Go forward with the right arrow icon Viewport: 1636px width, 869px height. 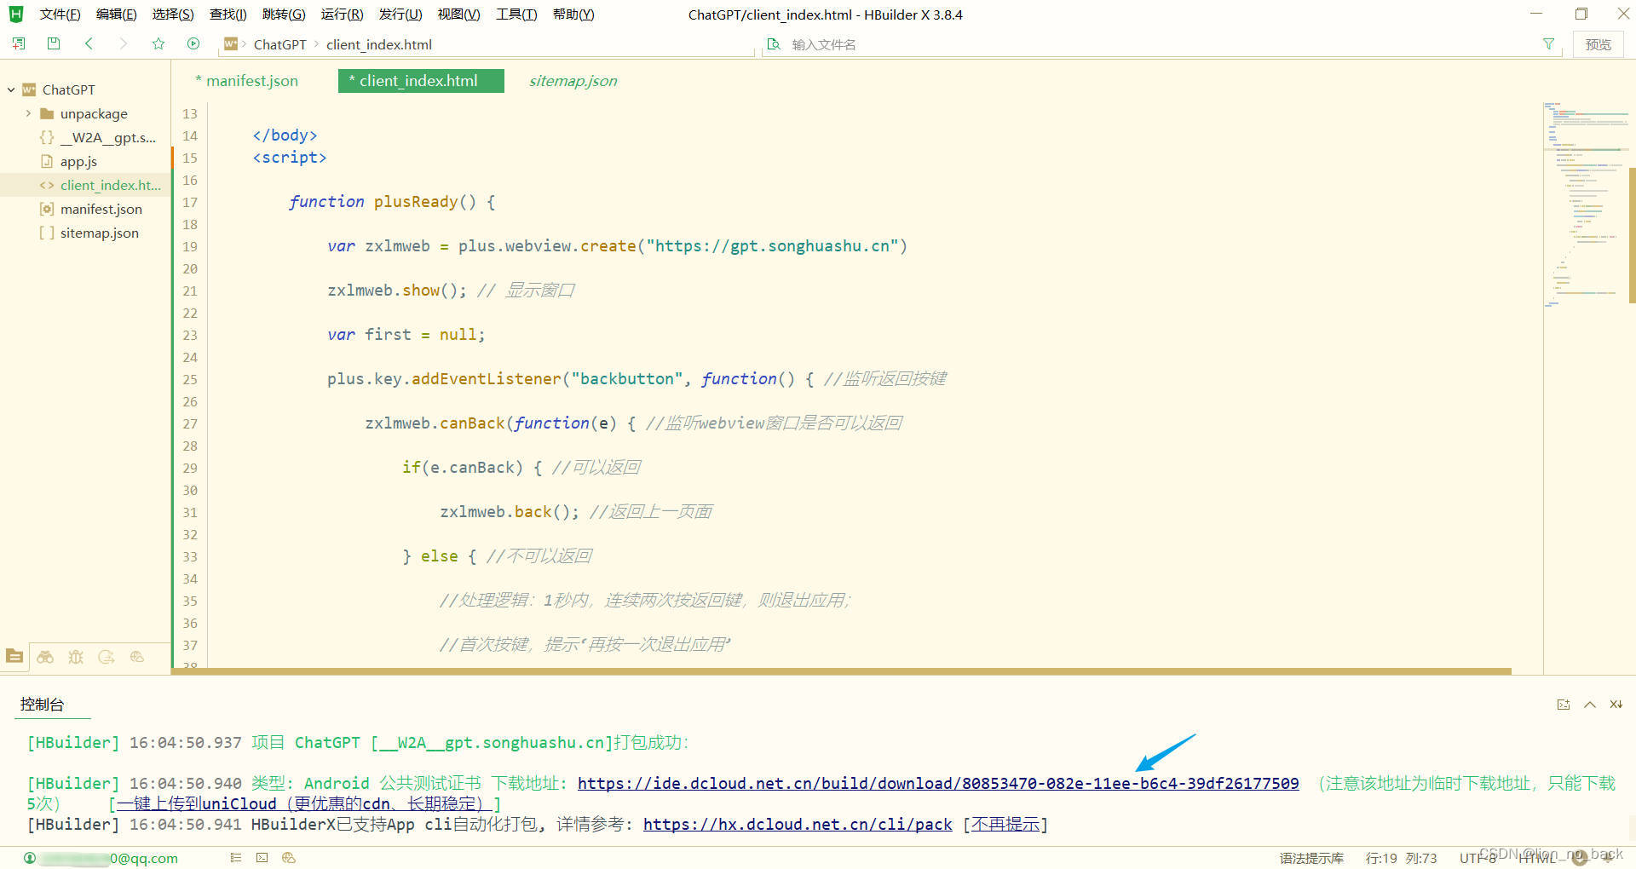tap(124, 43)
